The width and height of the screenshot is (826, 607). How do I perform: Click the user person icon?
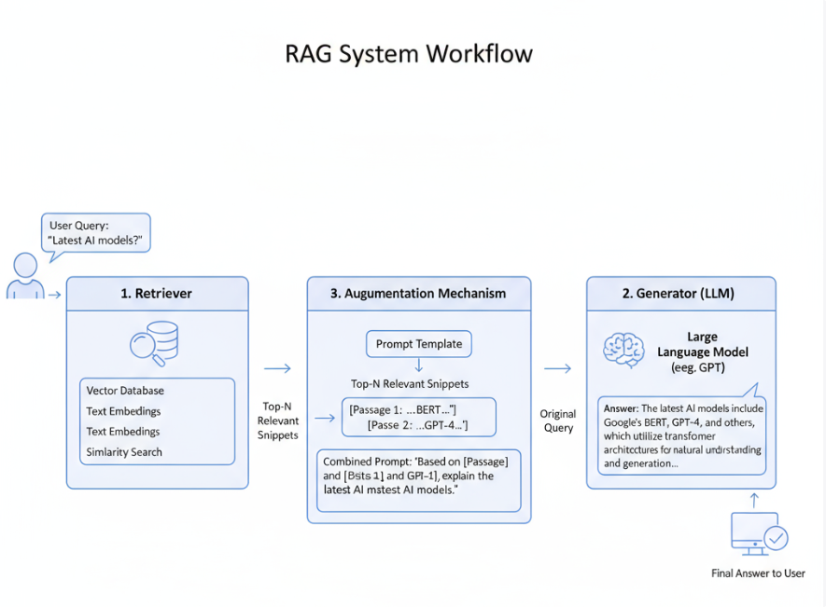24,276
